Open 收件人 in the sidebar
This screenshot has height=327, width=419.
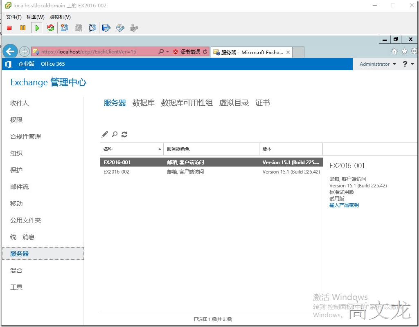point(19,103)
